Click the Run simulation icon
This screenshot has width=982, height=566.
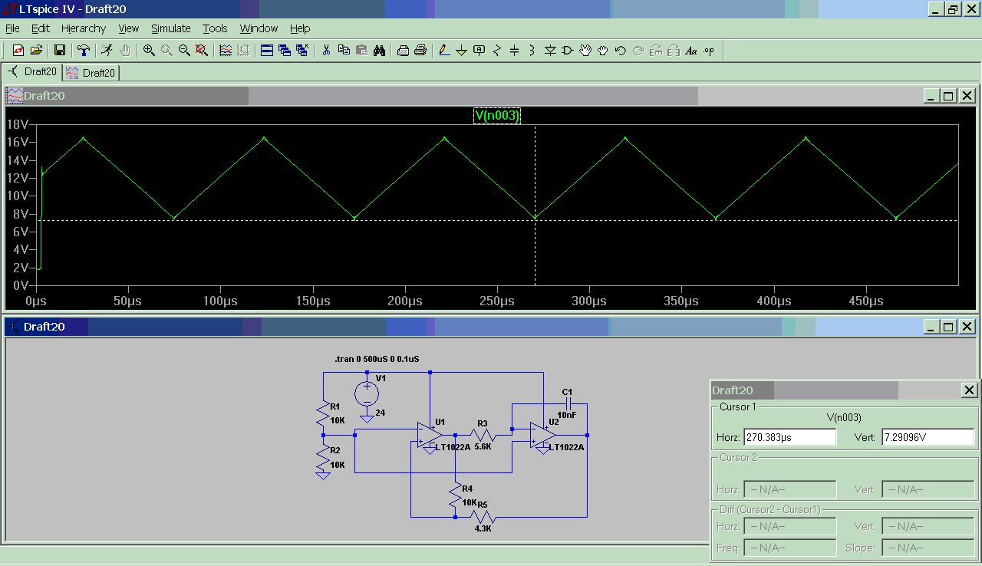(x=107, y=51)
